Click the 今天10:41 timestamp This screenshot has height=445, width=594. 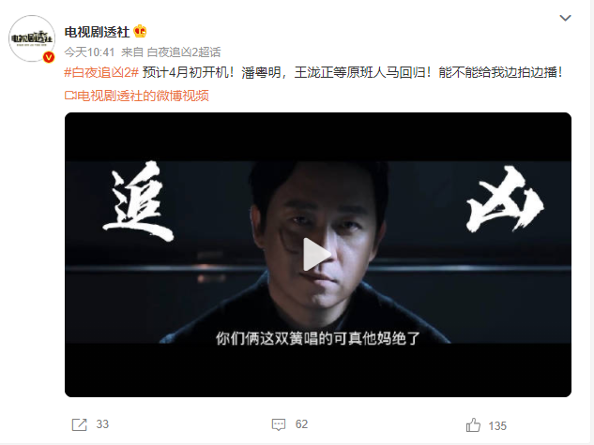tap(89, 52)
